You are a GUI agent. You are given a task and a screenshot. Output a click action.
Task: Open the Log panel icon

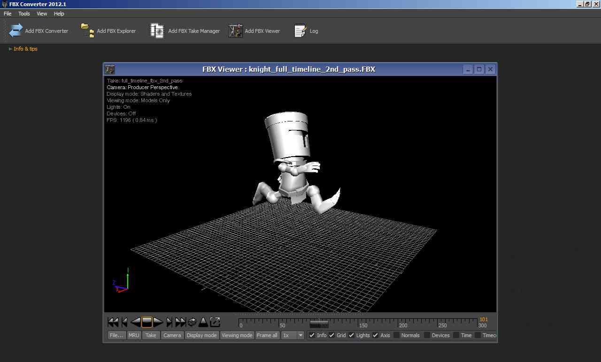pos(300,30)
